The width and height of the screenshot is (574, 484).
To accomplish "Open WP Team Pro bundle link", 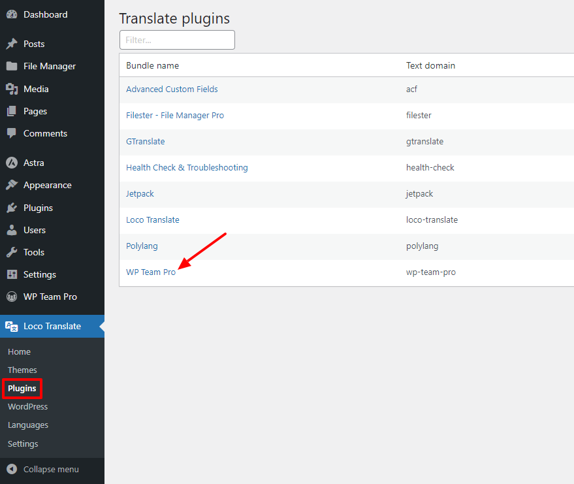I will [x=151, y=272].
